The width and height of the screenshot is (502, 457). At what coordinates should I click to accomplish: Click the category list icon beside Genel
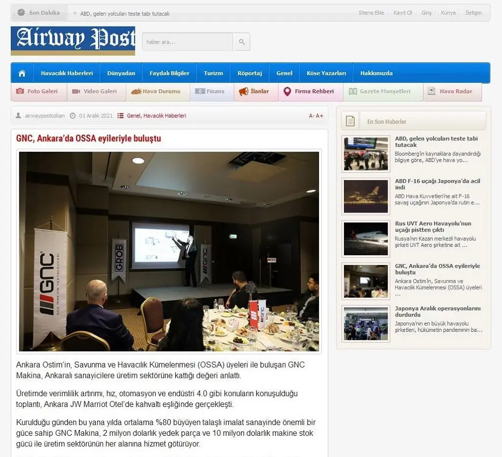tap(120, 116)
